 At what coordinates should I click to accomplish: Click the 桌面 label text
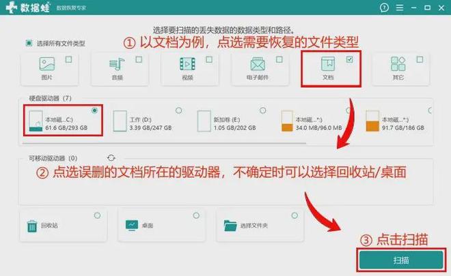[148, 226]
